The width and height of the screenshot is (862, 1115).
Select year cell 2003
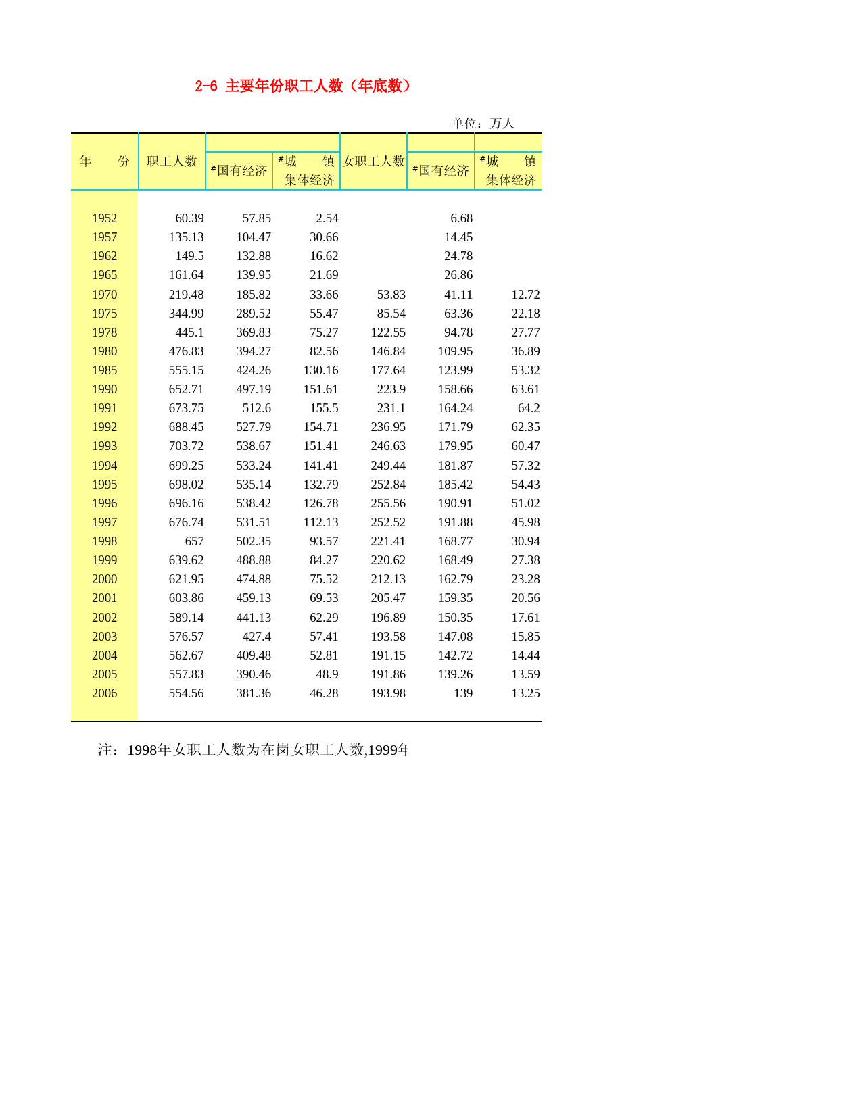pos(105,637)
